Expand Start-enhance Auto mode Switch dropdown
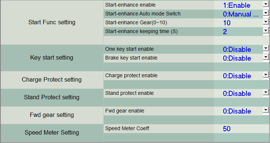270x143 pixels. coord(266,13)
